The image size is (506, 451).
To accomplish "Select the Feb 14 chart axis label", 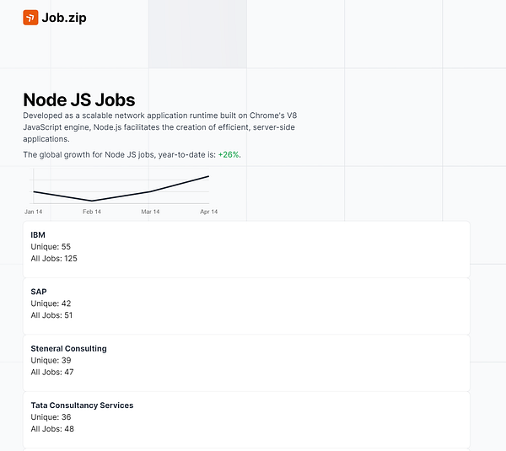I will [92, 212].
